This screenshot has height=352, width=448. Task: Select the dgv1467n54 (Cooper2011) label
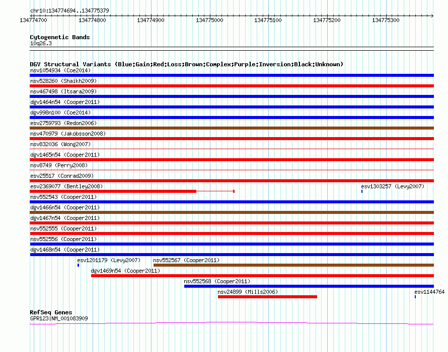pos(65,218)
